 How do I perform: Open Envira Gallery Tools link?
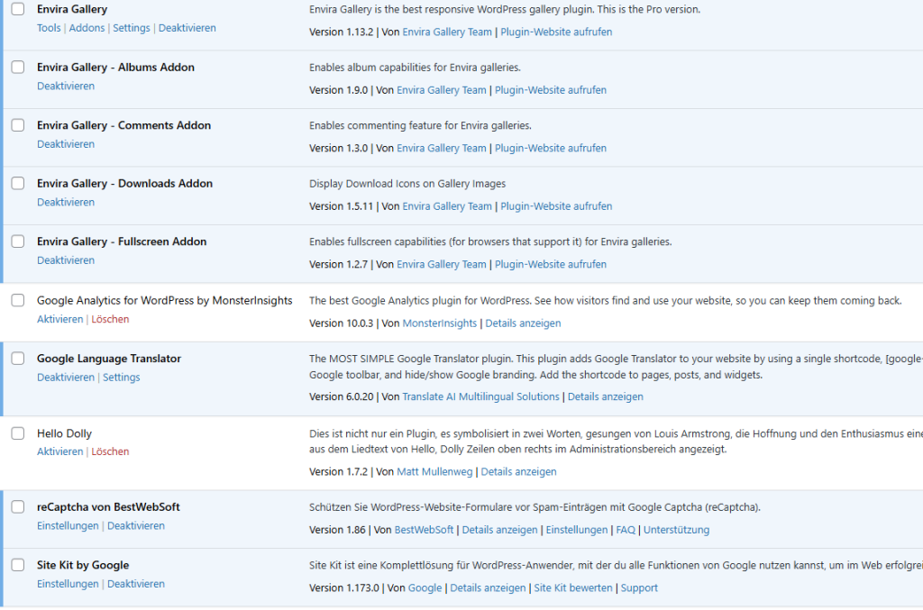(49, 28)
